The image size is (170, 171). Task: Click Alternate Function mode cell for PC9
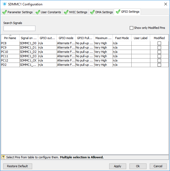[66, 47]
